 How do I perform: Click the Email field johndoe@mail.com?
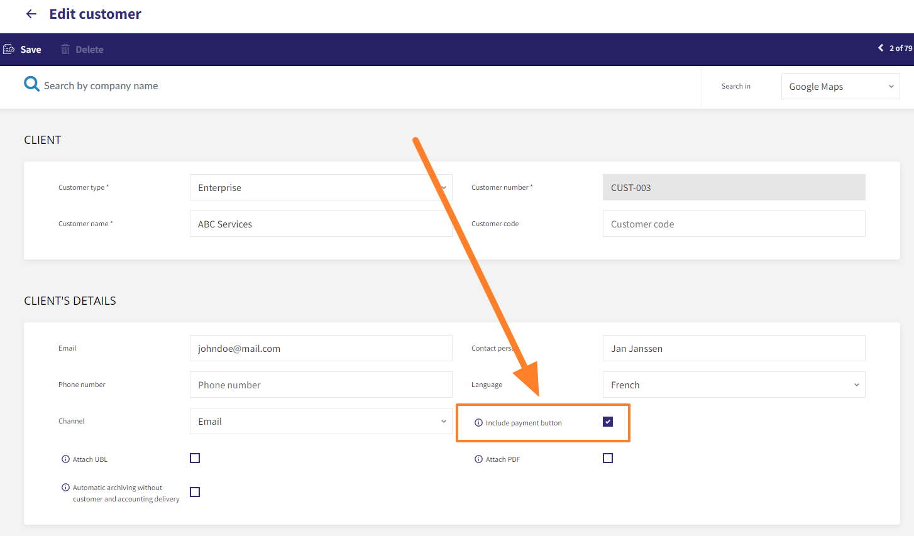coord(321,348)
